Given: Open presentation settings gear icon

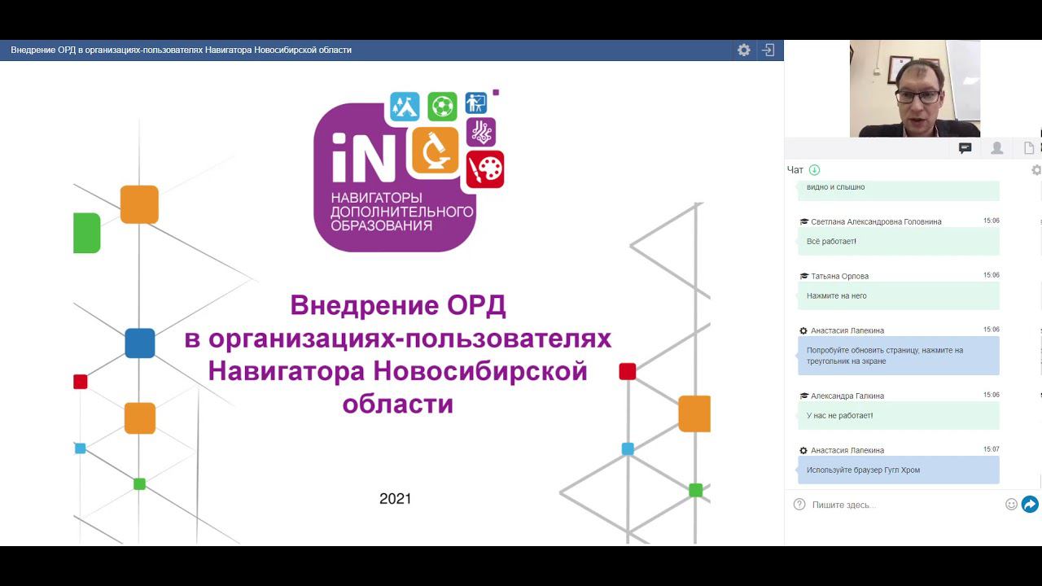Looking at the screenshot, I should tap(743, 50).
